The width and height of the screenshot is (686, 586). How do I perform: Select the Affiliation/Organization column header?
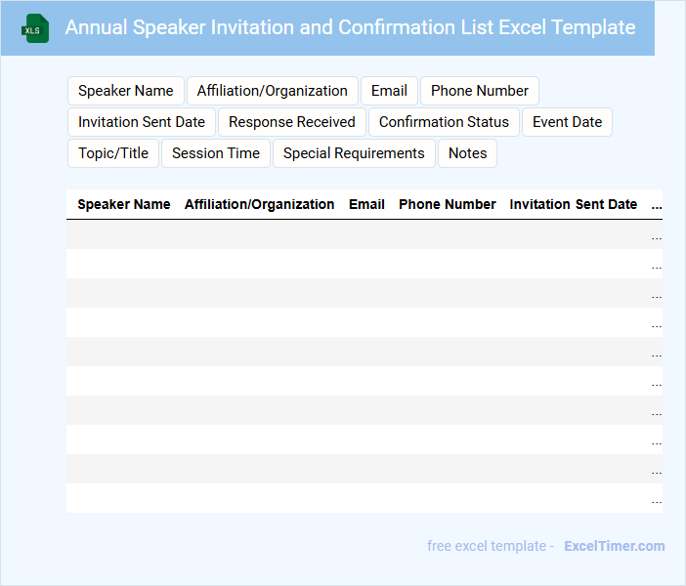pyautogui.click(x=259, y=205)
